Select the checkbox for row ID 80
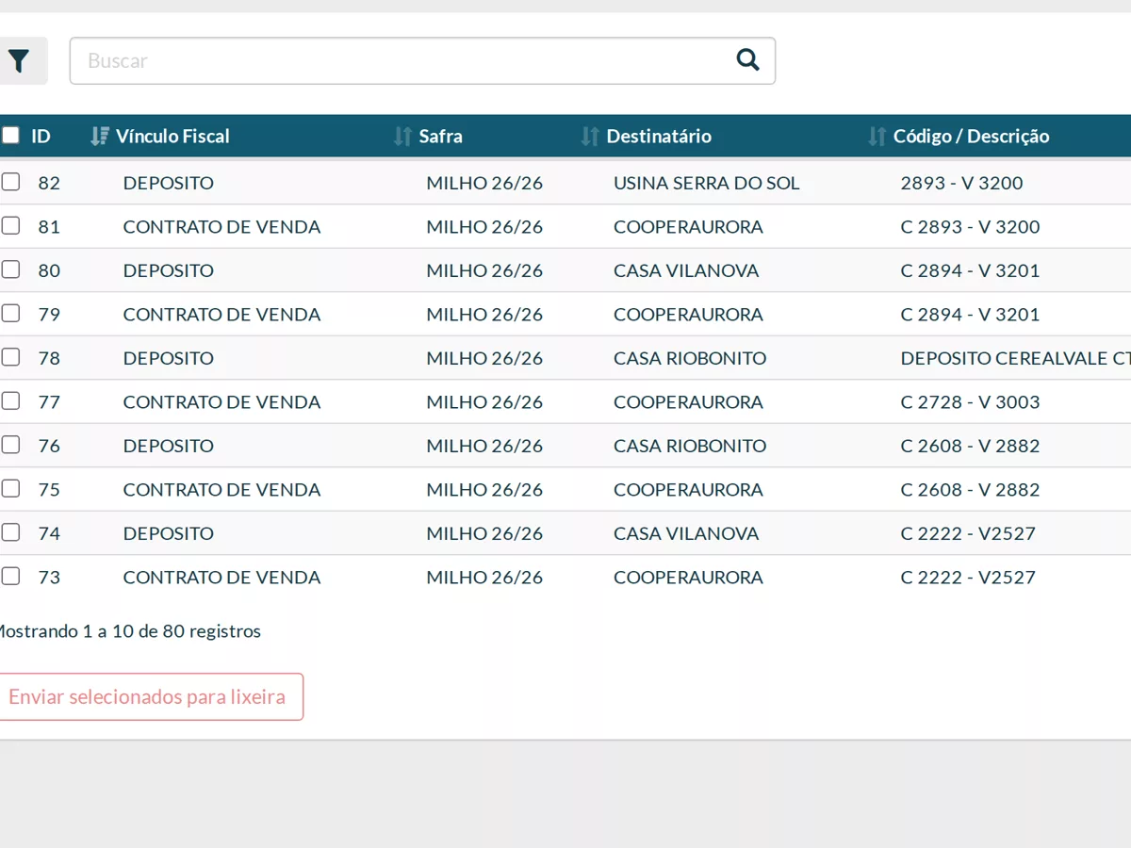The width and height of the screenshot is (1131, 848). coord(10,269)
